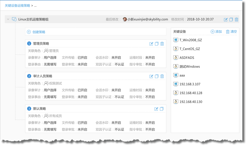This screenshot has width=246, height=146.
Task: Click the 小新 user avatar
Action: 125,19
